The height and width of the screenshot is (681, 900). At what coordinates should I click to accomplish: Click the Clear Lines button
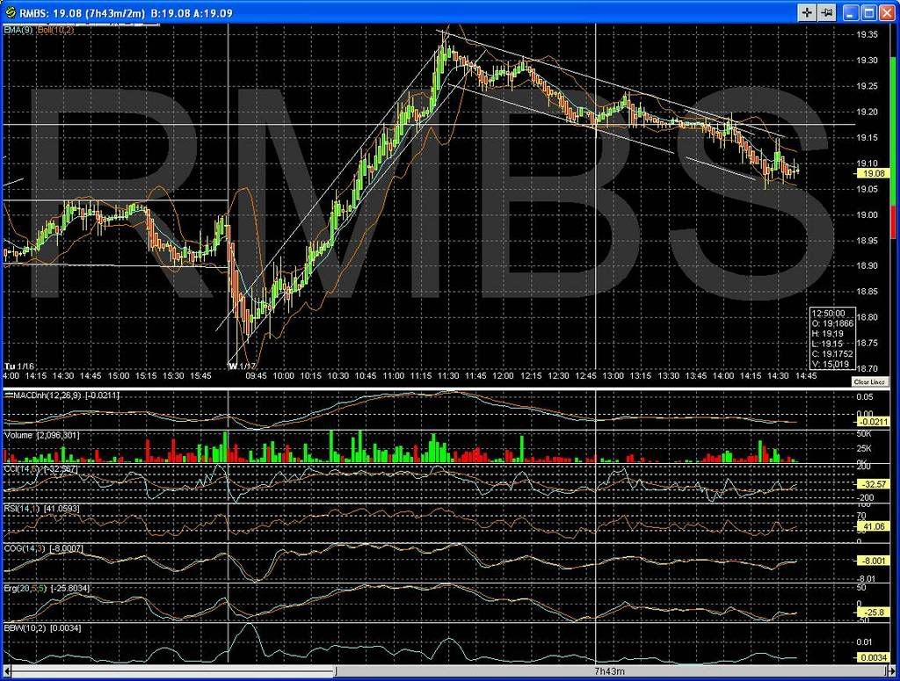pos(869,381)
